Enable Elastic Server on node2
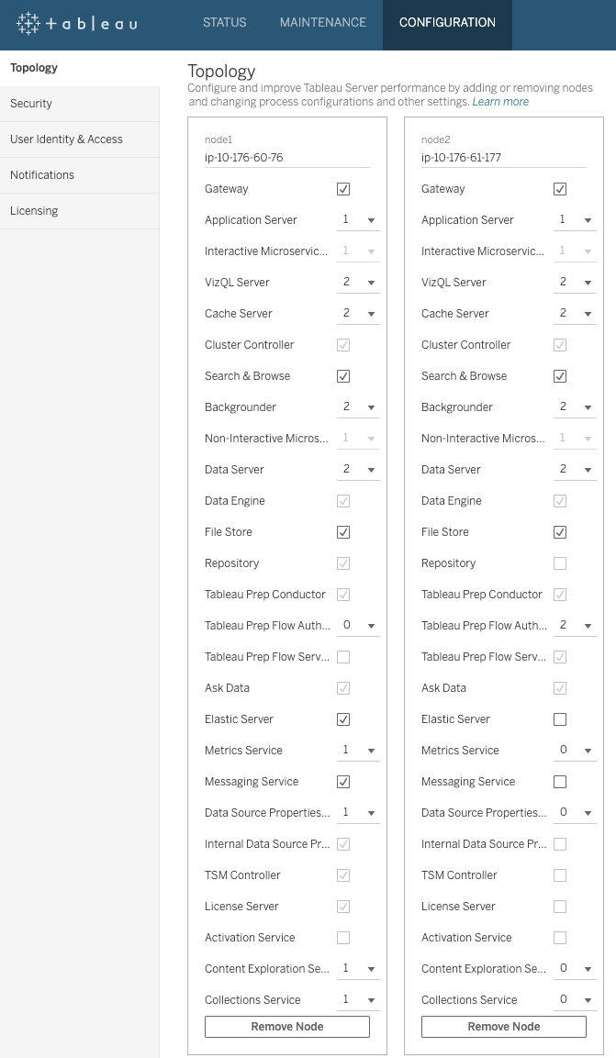The image size is (616, 1058). tap(560, 719)
